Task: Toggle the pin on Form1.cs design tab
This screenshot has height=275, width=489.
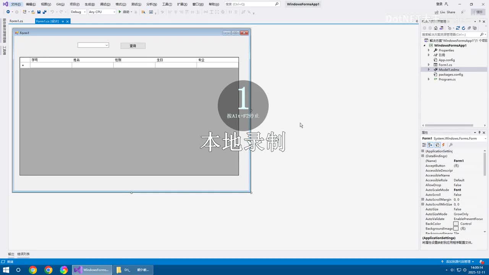Action: pos(63,21)
